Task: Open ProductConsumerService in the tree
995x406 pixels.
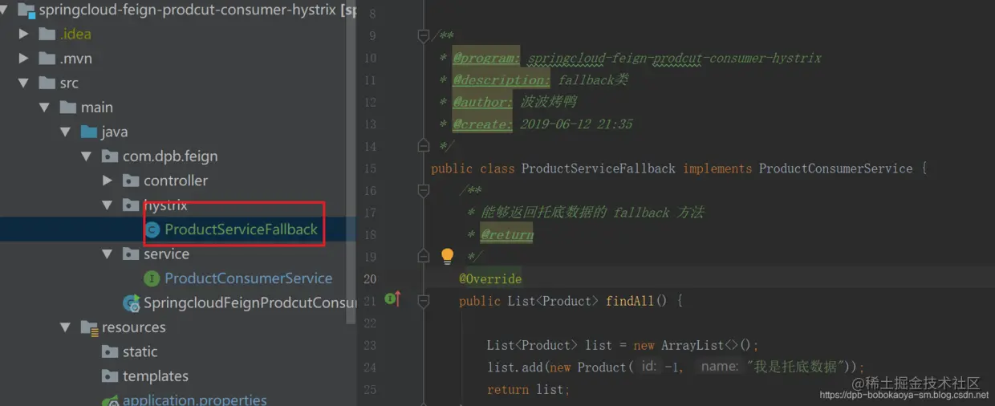Action: [249, 278]
